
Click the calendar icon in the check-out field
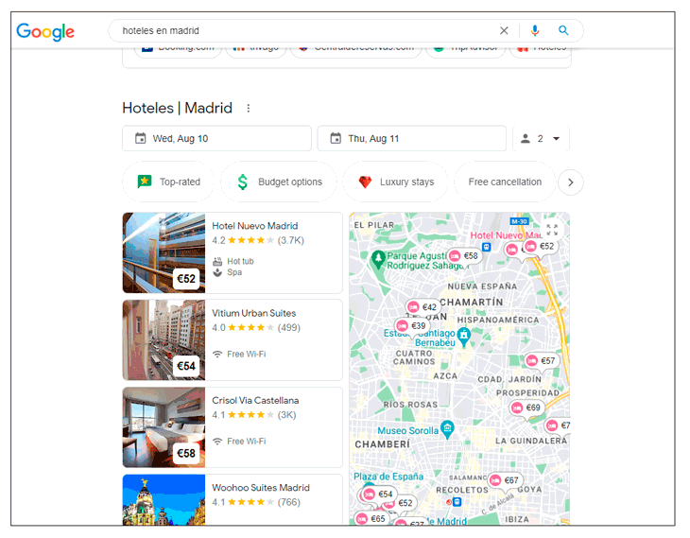[x=336, y=139]
